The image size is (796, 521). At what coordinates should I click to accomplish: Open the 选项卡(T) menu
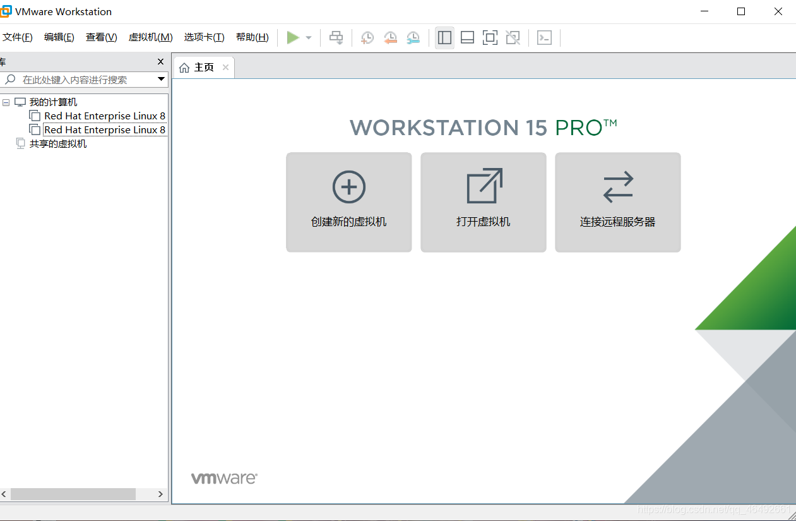[205, 37]
